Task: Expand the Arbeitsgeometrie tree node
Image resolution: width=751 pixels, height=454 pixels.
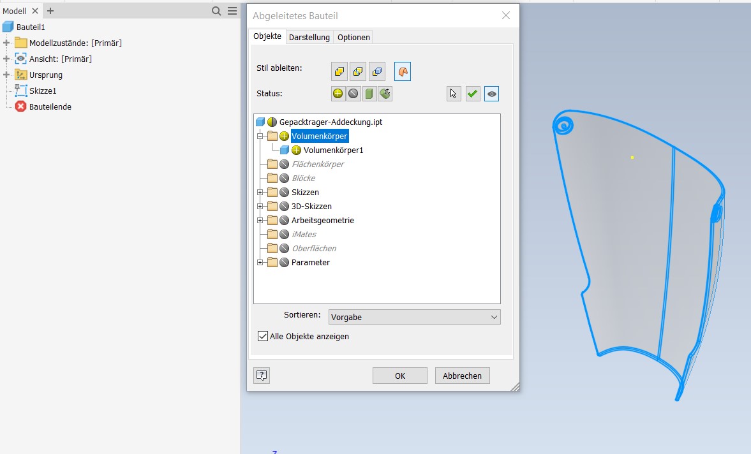Action: pos(260,221)
